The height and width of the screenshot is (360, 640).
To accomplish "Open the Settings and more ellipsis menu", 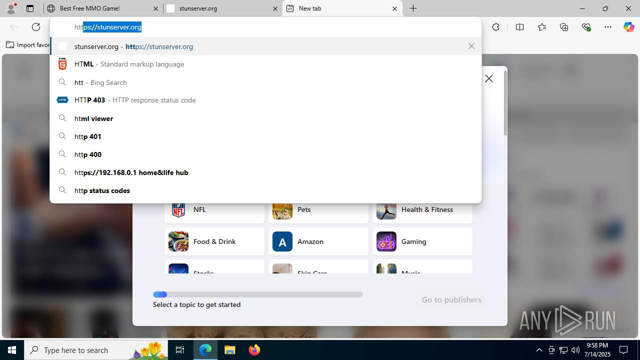I will click(x=608, y=27).
